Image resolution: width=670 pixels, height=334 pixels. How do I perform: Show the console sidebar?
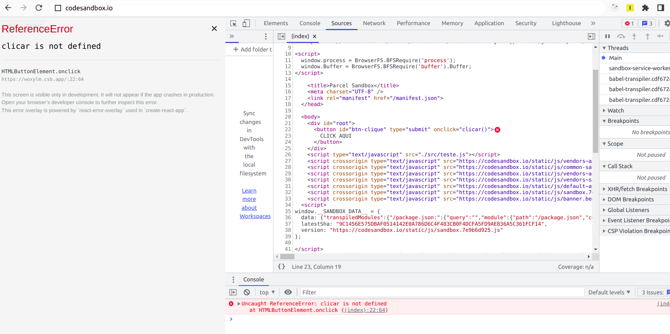233,292
